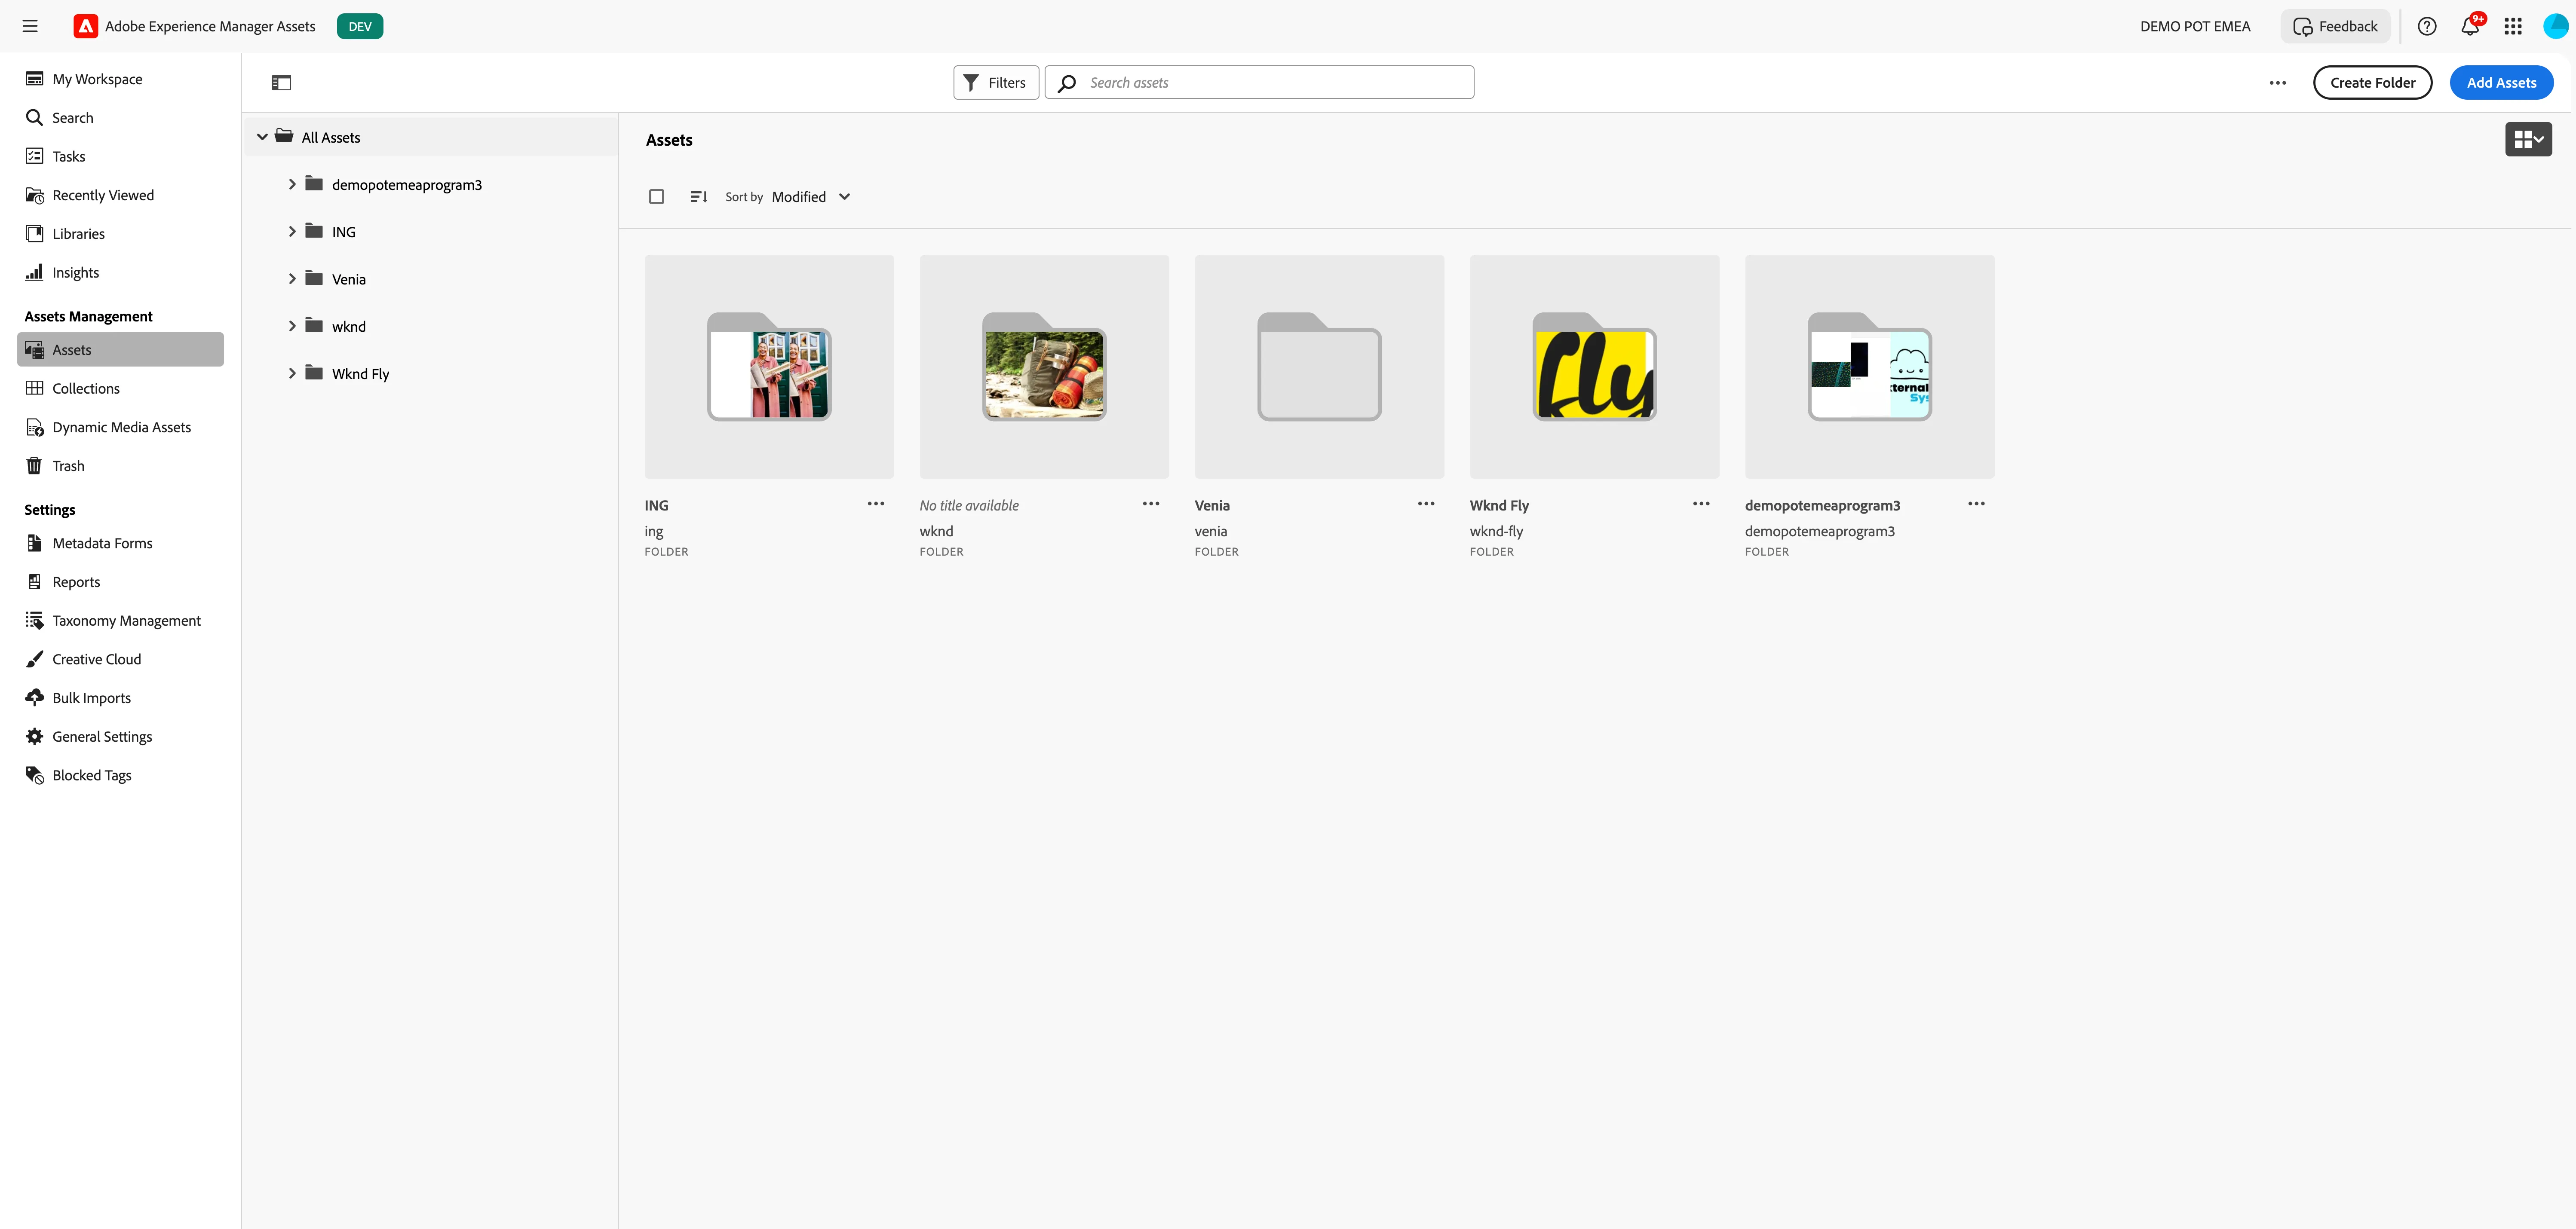
Task: Expand the wknd tree folder
Action: (x=292, y=326)
